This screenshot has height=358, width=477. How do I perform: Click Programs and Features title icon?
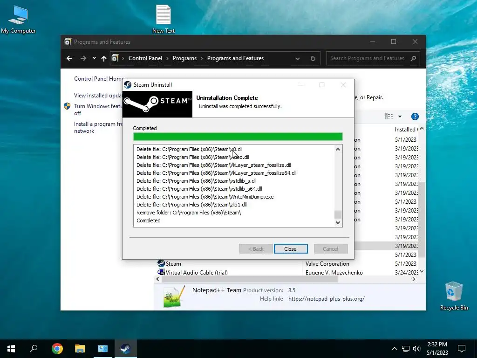[68, 41]
